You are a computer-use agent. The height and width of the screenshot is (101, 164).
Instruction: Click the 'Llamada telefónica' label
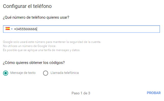(64, 73)
